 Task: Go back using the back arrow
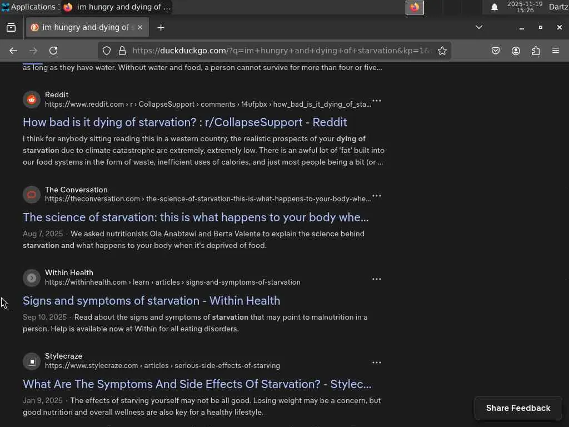coord(13,51)
